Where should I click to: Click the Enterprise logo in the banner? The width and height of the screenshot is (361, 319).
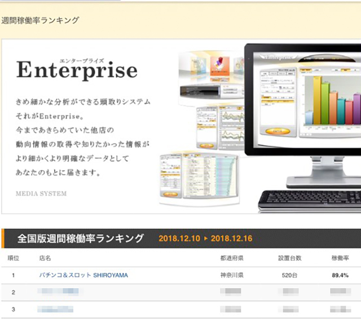click(x=77, y=70)
